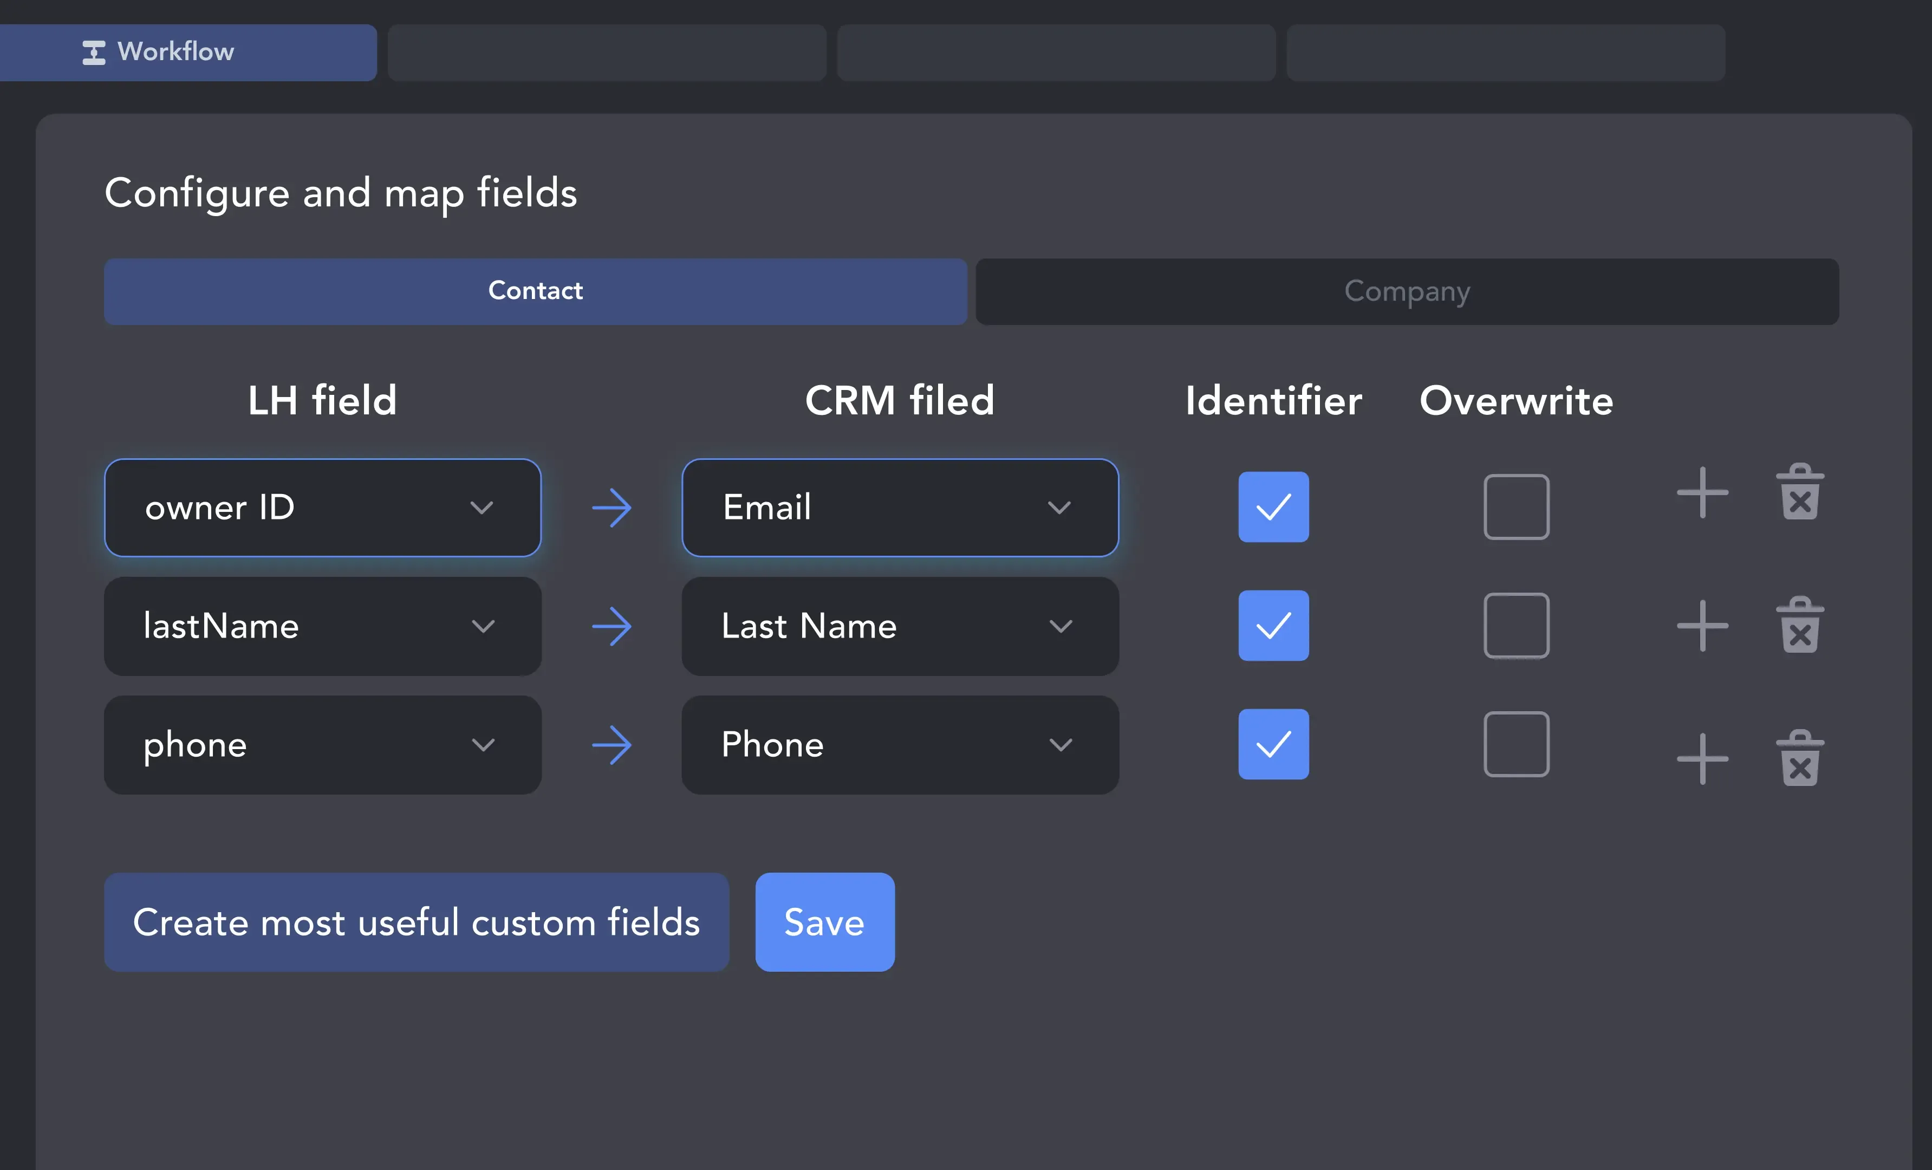Delete the owner ID mapping row
The image size is (1932, 1170).
(x=1800, y=492)
